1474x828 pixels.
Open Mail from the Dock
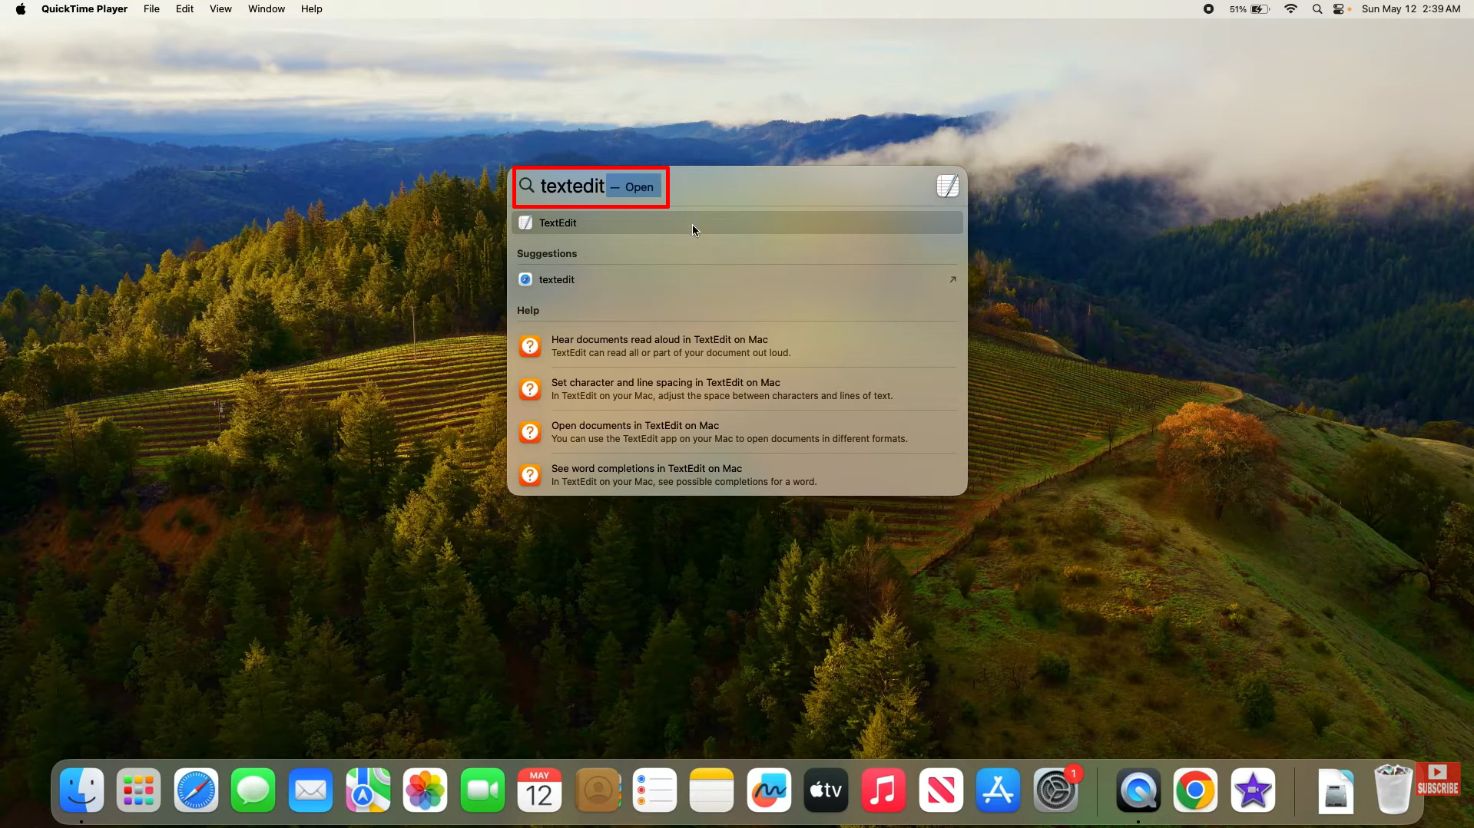pyautogui.click(x=310, y=790)
